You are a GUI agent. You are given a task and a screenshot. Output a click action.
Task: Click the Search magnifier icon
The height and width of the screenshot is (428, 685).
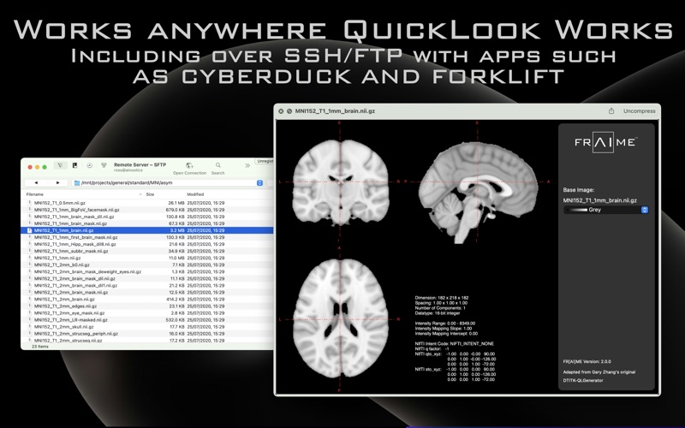click(x=218, y=165)
